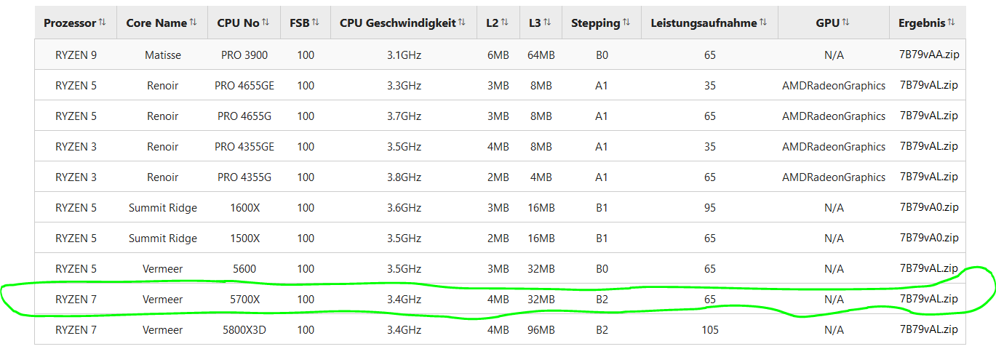Click the L3 column sort icon
996x357 pixels.
[547, 23]
